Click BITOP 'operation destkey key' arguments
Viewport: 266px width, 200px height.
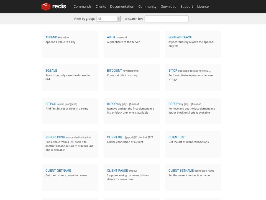(195, 71)
